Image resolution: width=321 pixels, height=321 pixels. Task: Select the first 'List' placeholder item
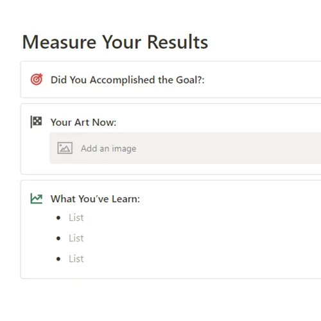click(x=76, y=218)
